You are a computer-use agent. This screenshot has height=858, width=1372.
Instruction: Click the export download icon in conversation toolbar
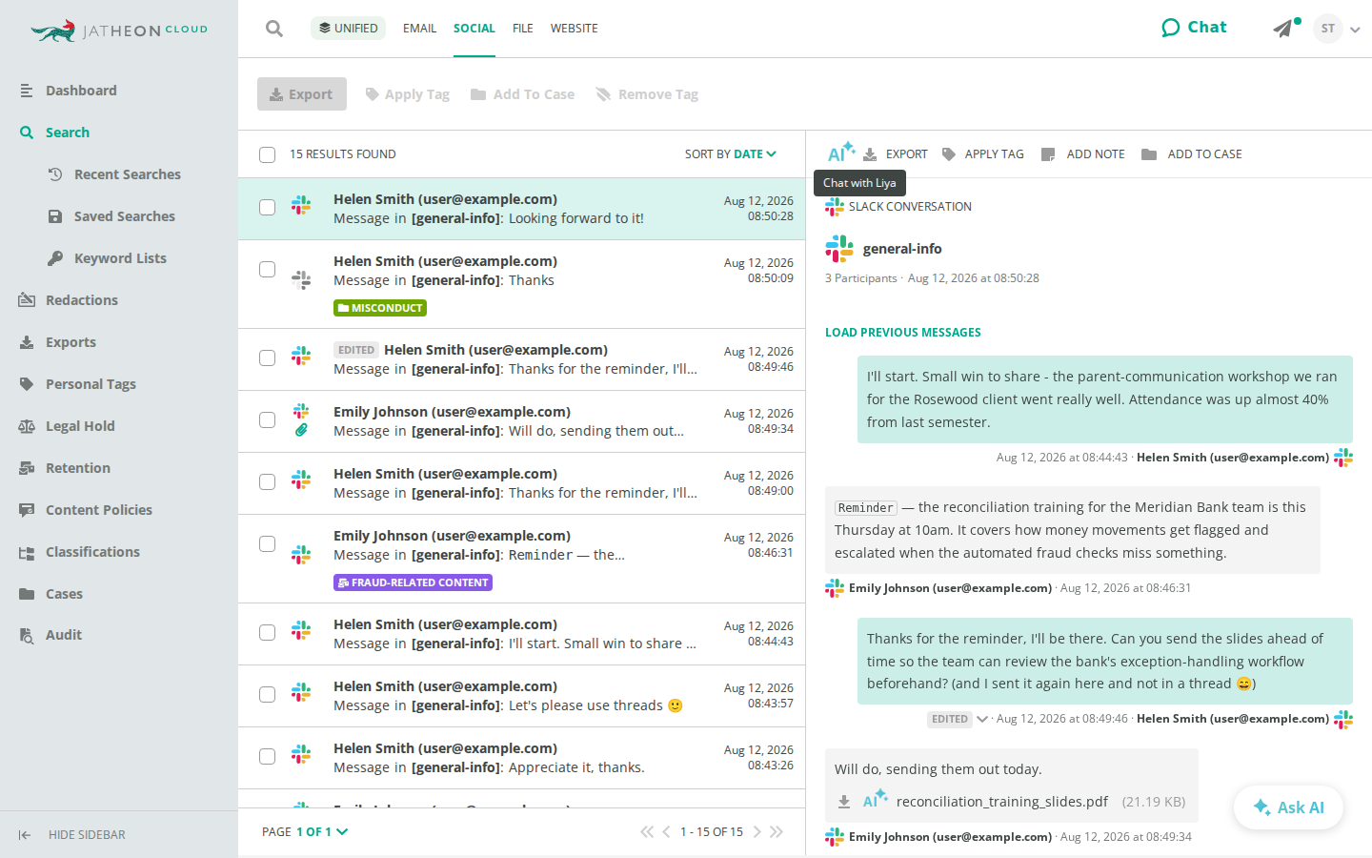tap(870, 154)
